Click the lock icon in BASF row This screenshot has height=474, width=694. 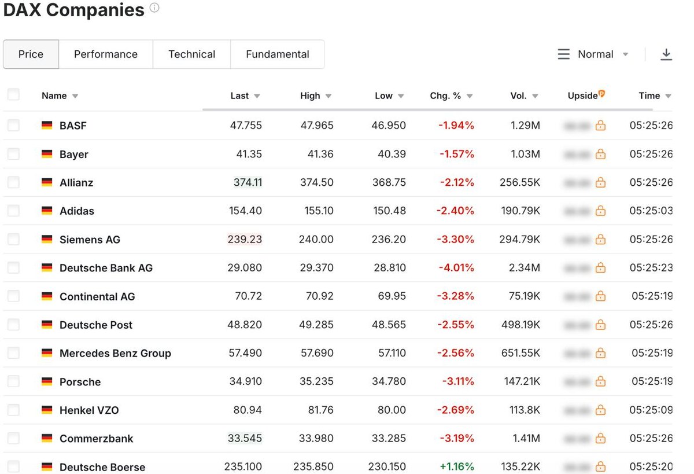click(x=600, y=126)
